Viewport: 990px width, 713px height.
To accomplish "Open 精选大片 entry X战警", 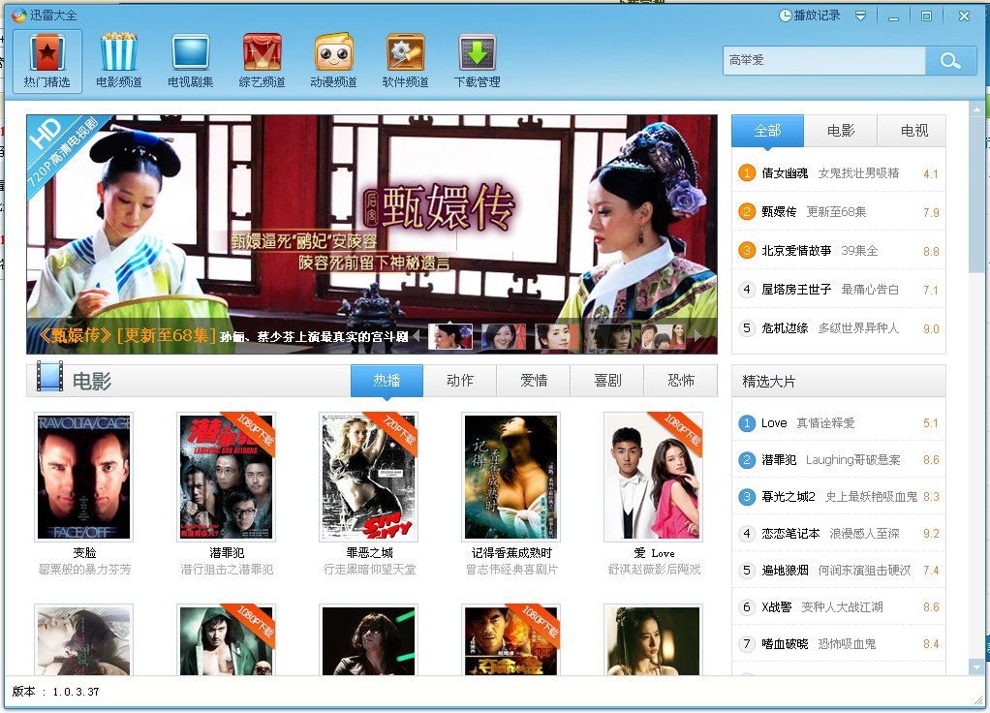I will coord(839,606).
